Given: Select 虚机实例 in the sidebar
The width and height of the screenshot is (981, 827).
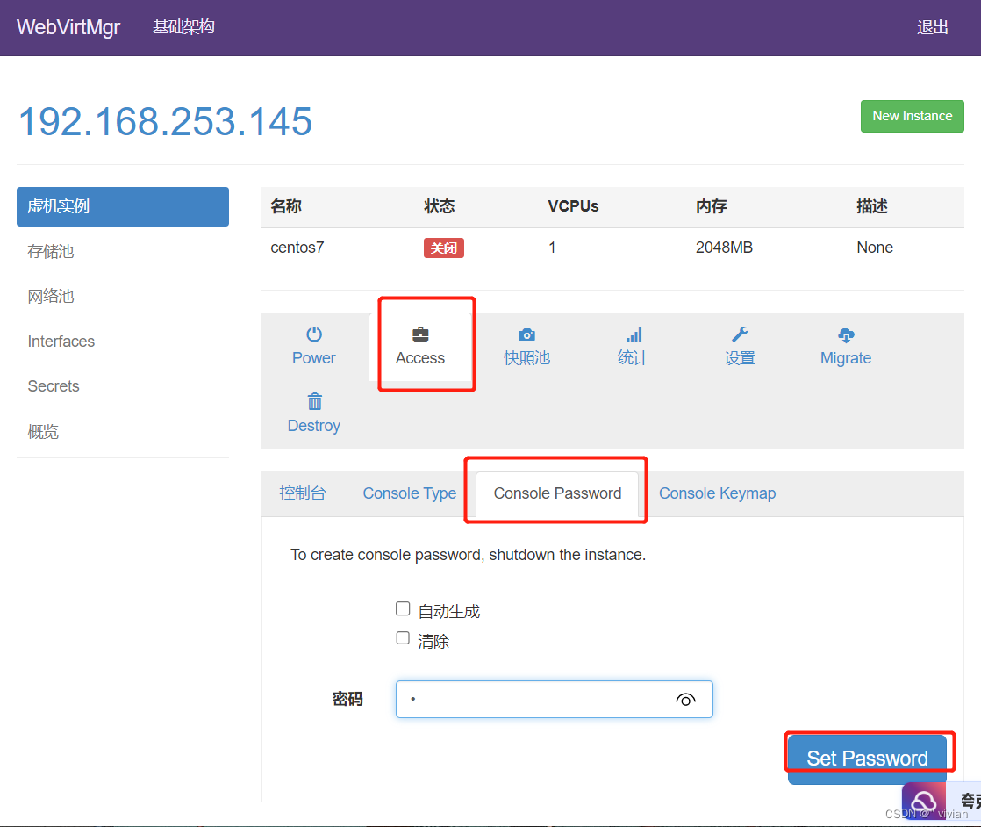Looking at the screenshot, I should (x=123, y=206).
